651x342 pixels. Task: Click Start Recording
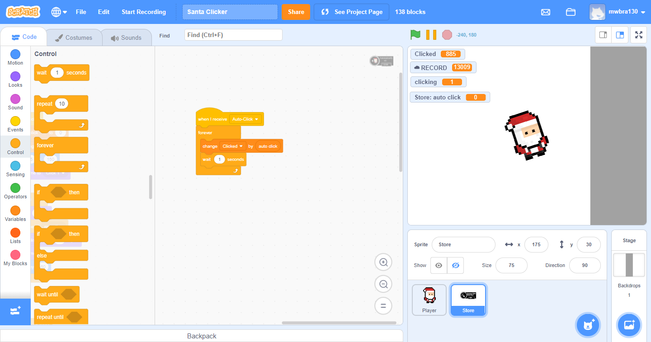(x=144, y=12)
